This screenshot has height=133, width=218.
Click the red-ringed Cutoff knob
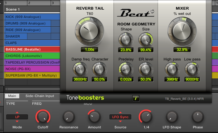coord(43,117)
